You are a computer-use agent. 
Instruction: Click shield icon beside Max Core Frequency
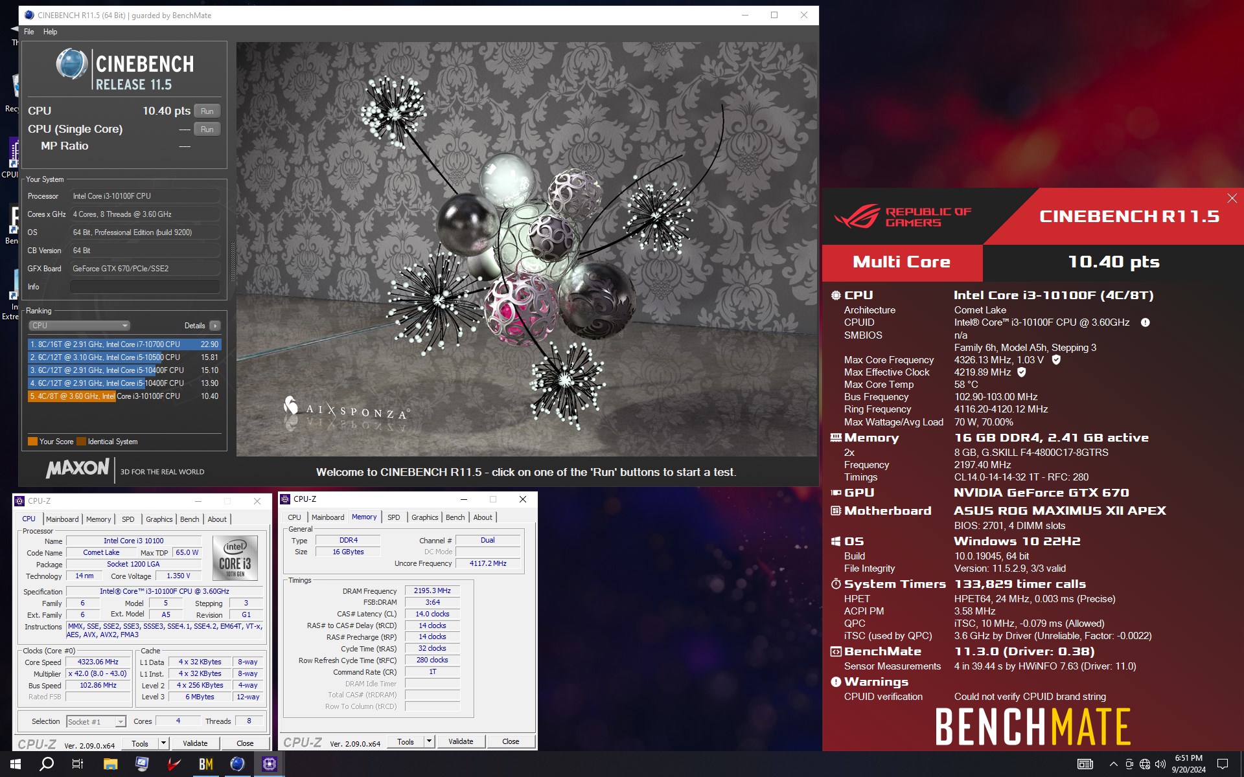coord(1056,359)
